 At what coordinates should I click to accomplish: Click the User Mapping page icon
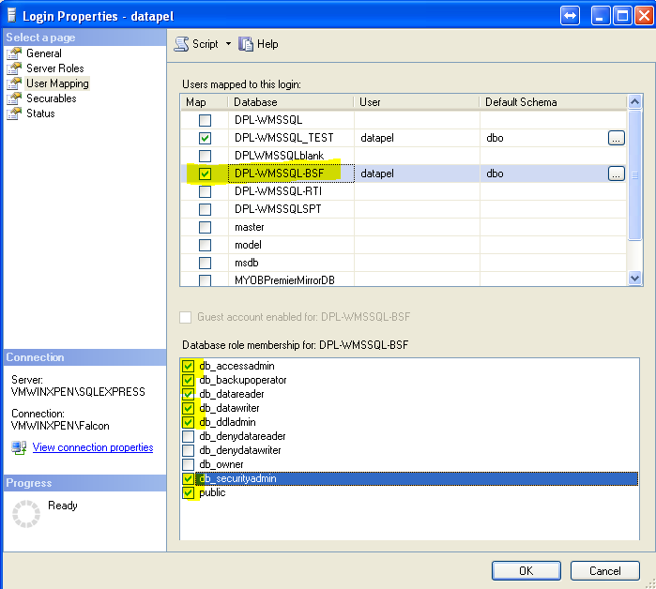pyautogui.click(x=14, y=83)
